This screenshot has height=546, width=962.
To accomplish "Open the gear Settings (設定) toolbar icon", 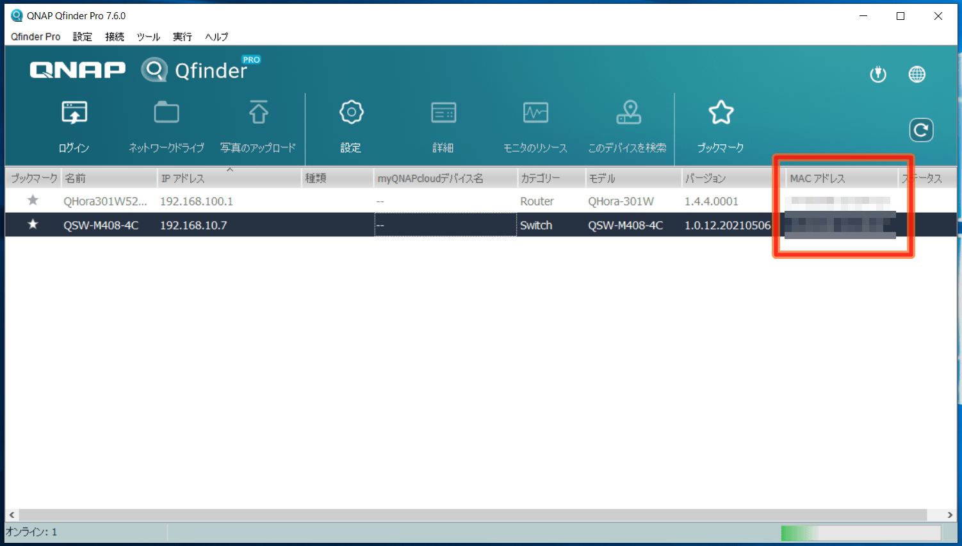I will point(351,112).
